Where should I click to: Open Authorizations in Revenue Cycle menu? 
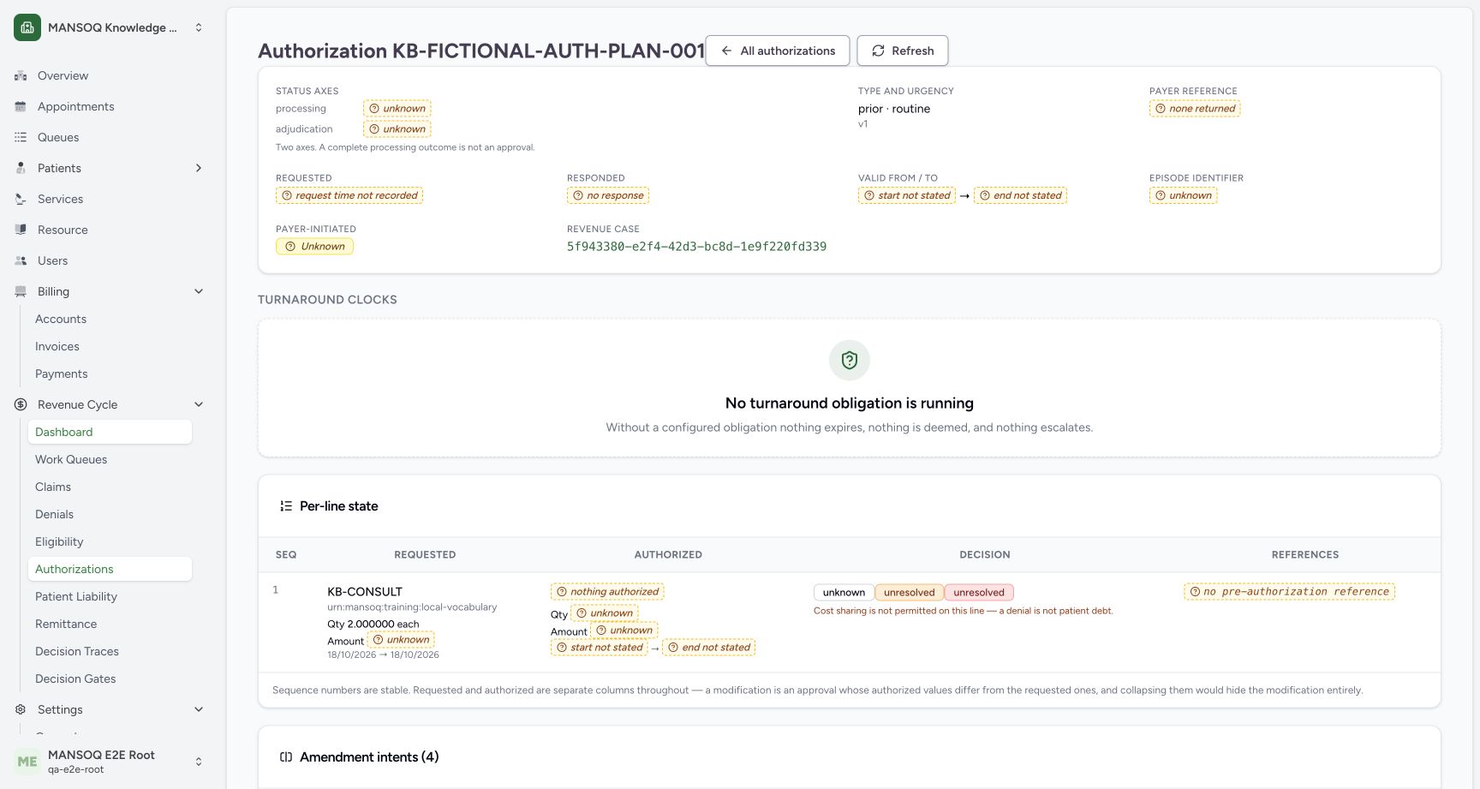coord(110,569)
